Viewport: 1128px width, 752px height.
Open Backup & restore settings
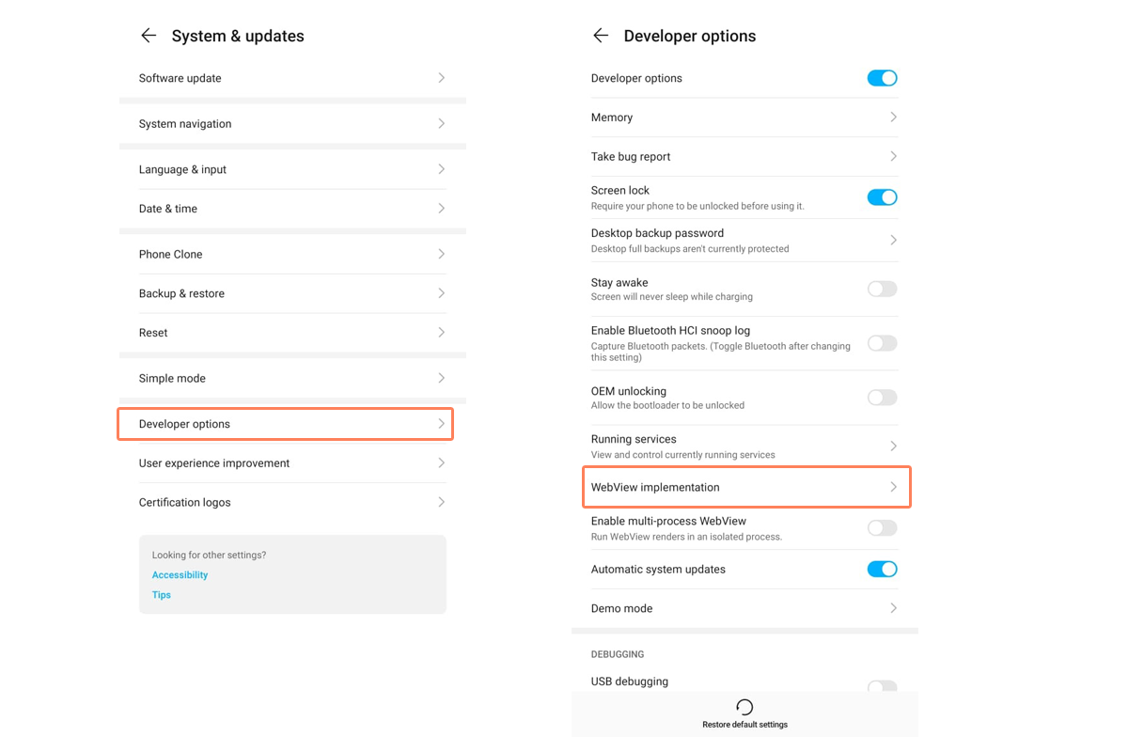coord(182,293)
